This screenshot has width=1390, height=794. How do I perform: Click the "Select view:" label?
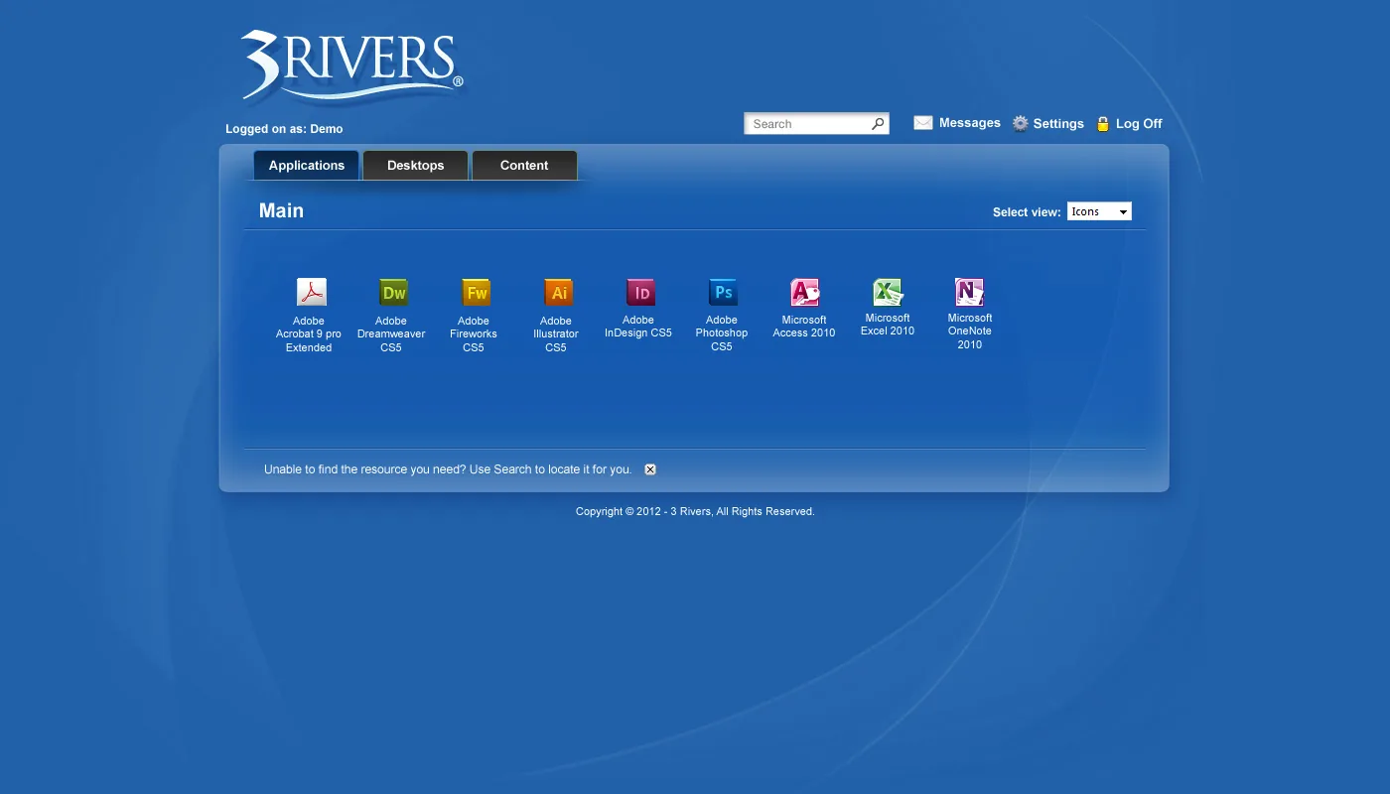pyautogui.click(x=1027, y=212)
